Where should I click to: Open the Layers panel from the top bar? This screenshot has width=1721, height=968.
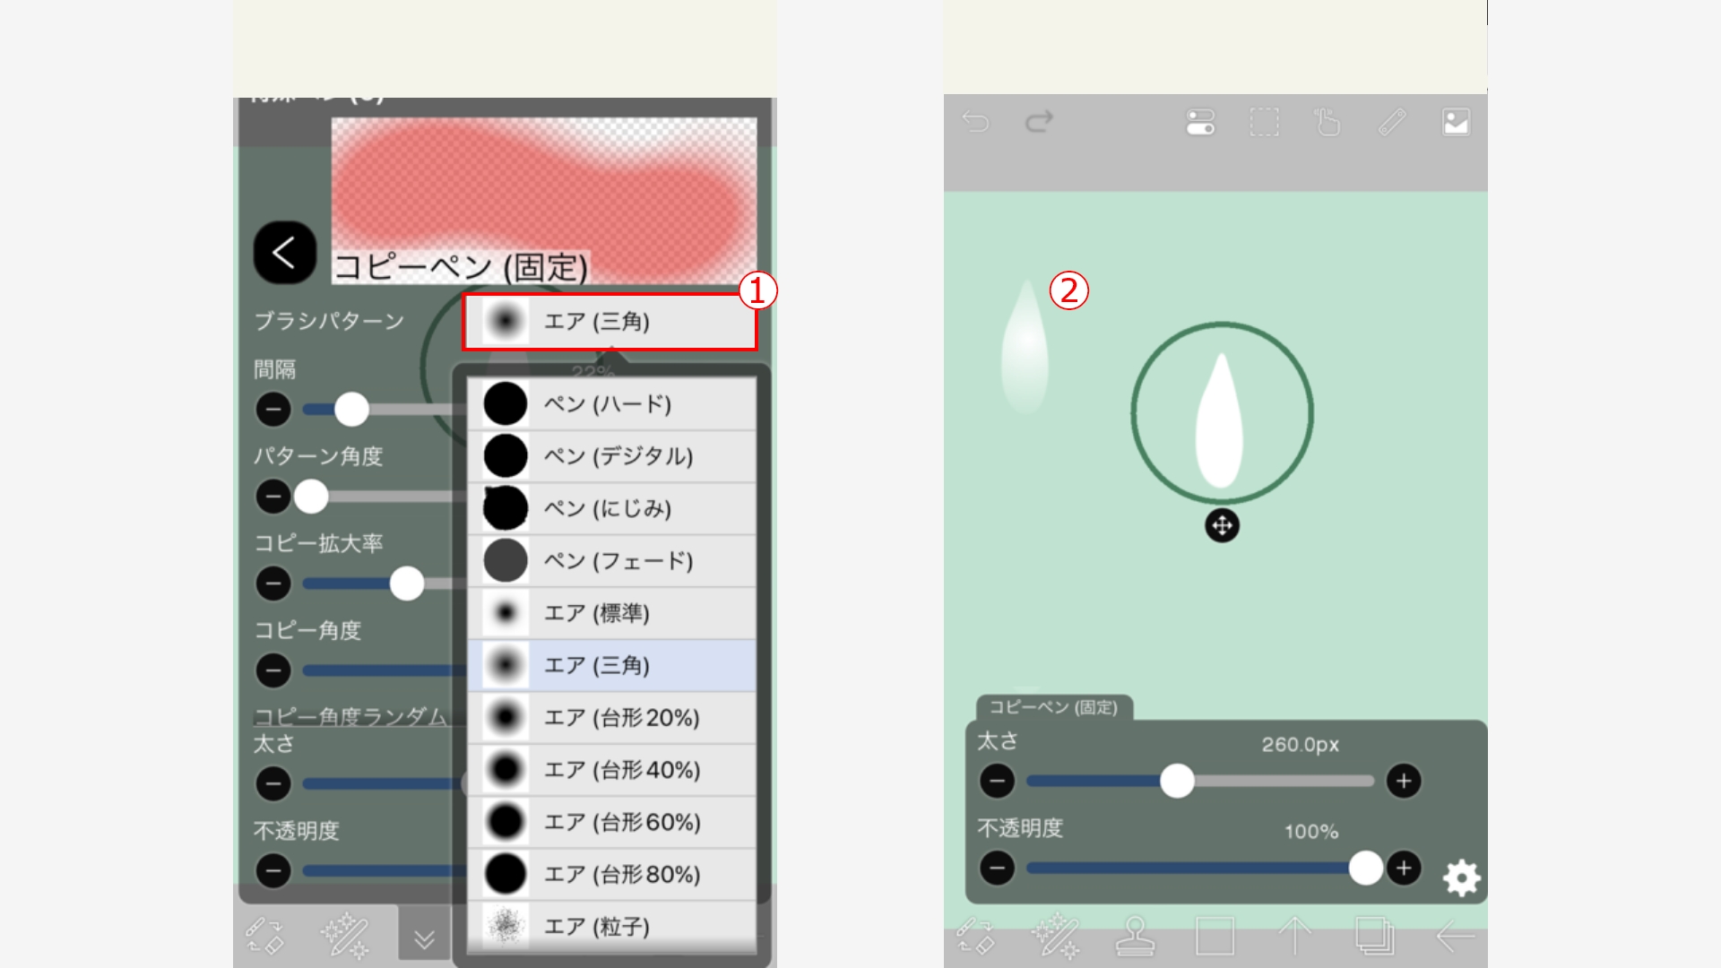coord(1456,122)
